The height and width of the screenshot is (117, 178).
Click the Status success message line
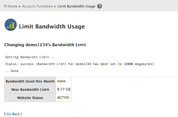80,64
